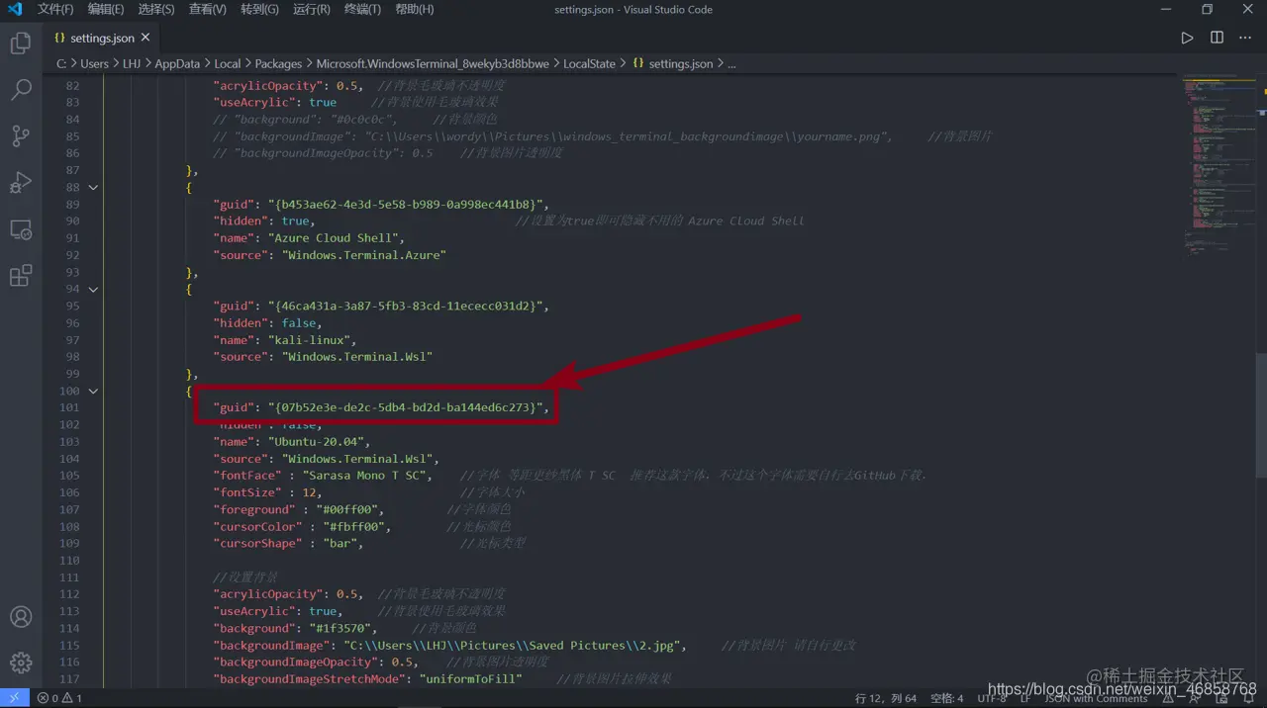Image resolution: width=1267 pixels, height=708 pixels.
Task: Click the guid starting with b453ae62
Action: (x=404, y=204)
